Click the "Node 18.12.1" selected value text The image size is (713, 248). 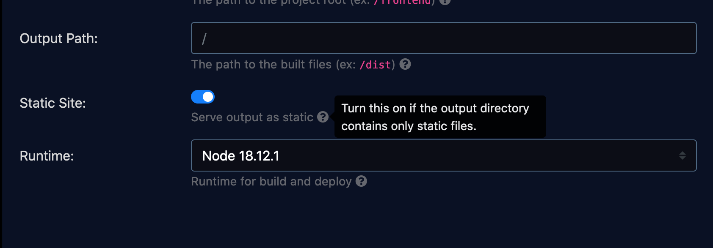pos(241,156)
